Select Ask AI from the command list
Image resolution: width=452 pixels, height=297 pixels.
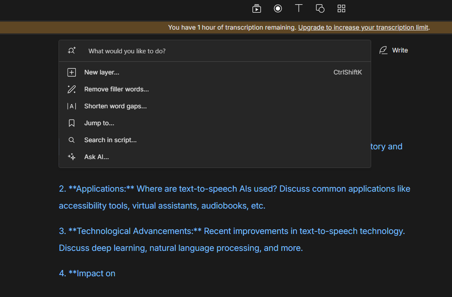pos(97,157)
